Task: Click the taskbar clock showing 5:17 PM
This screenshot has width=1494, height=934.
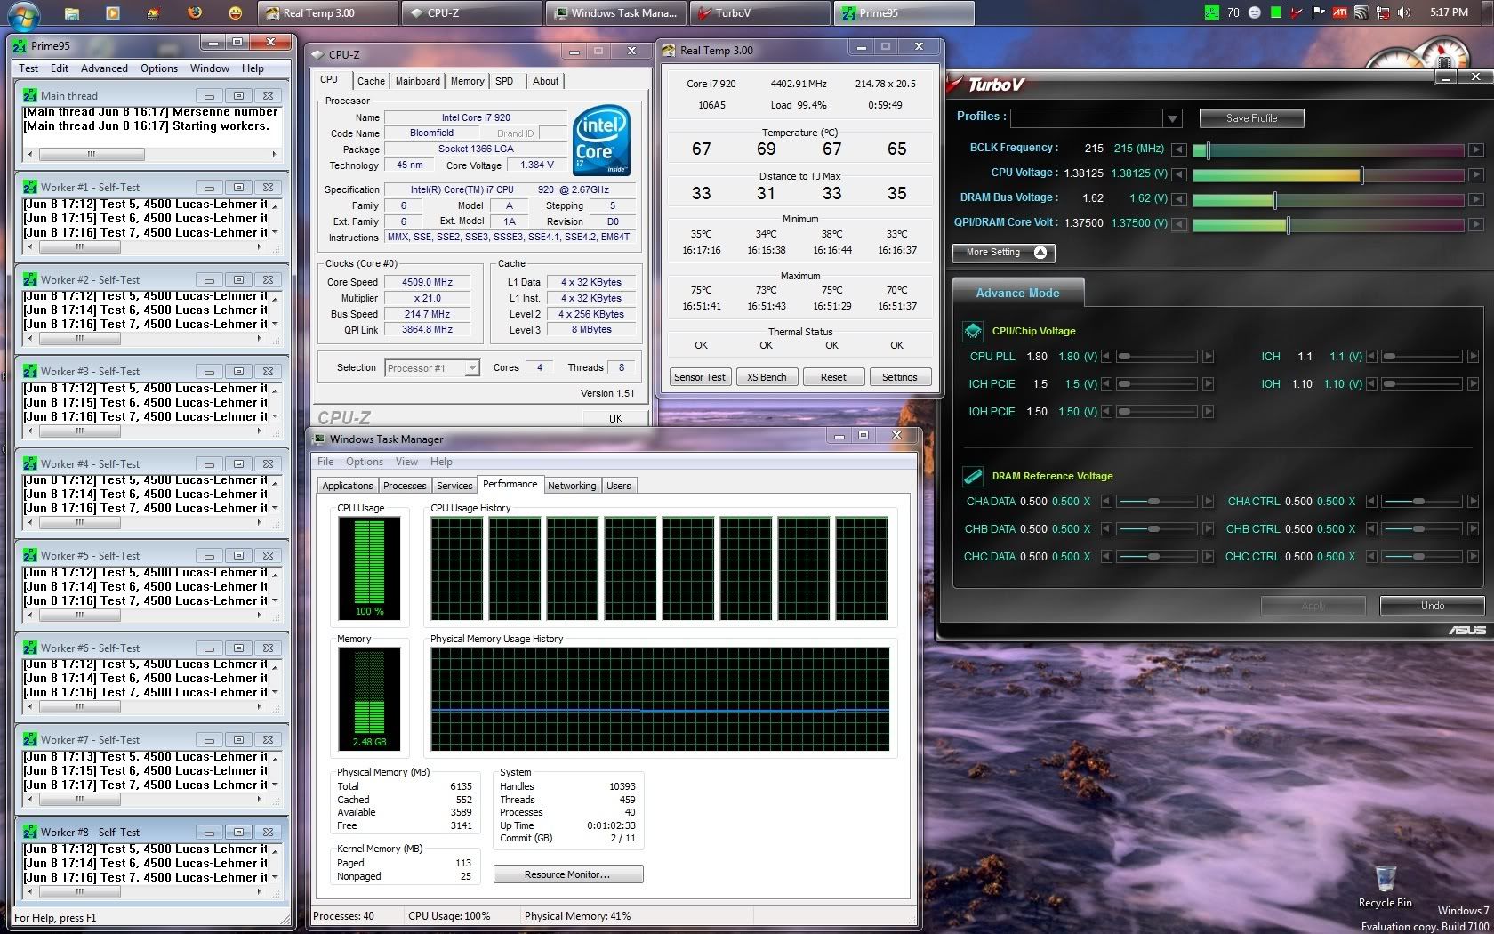Action: click(1449, 12)
